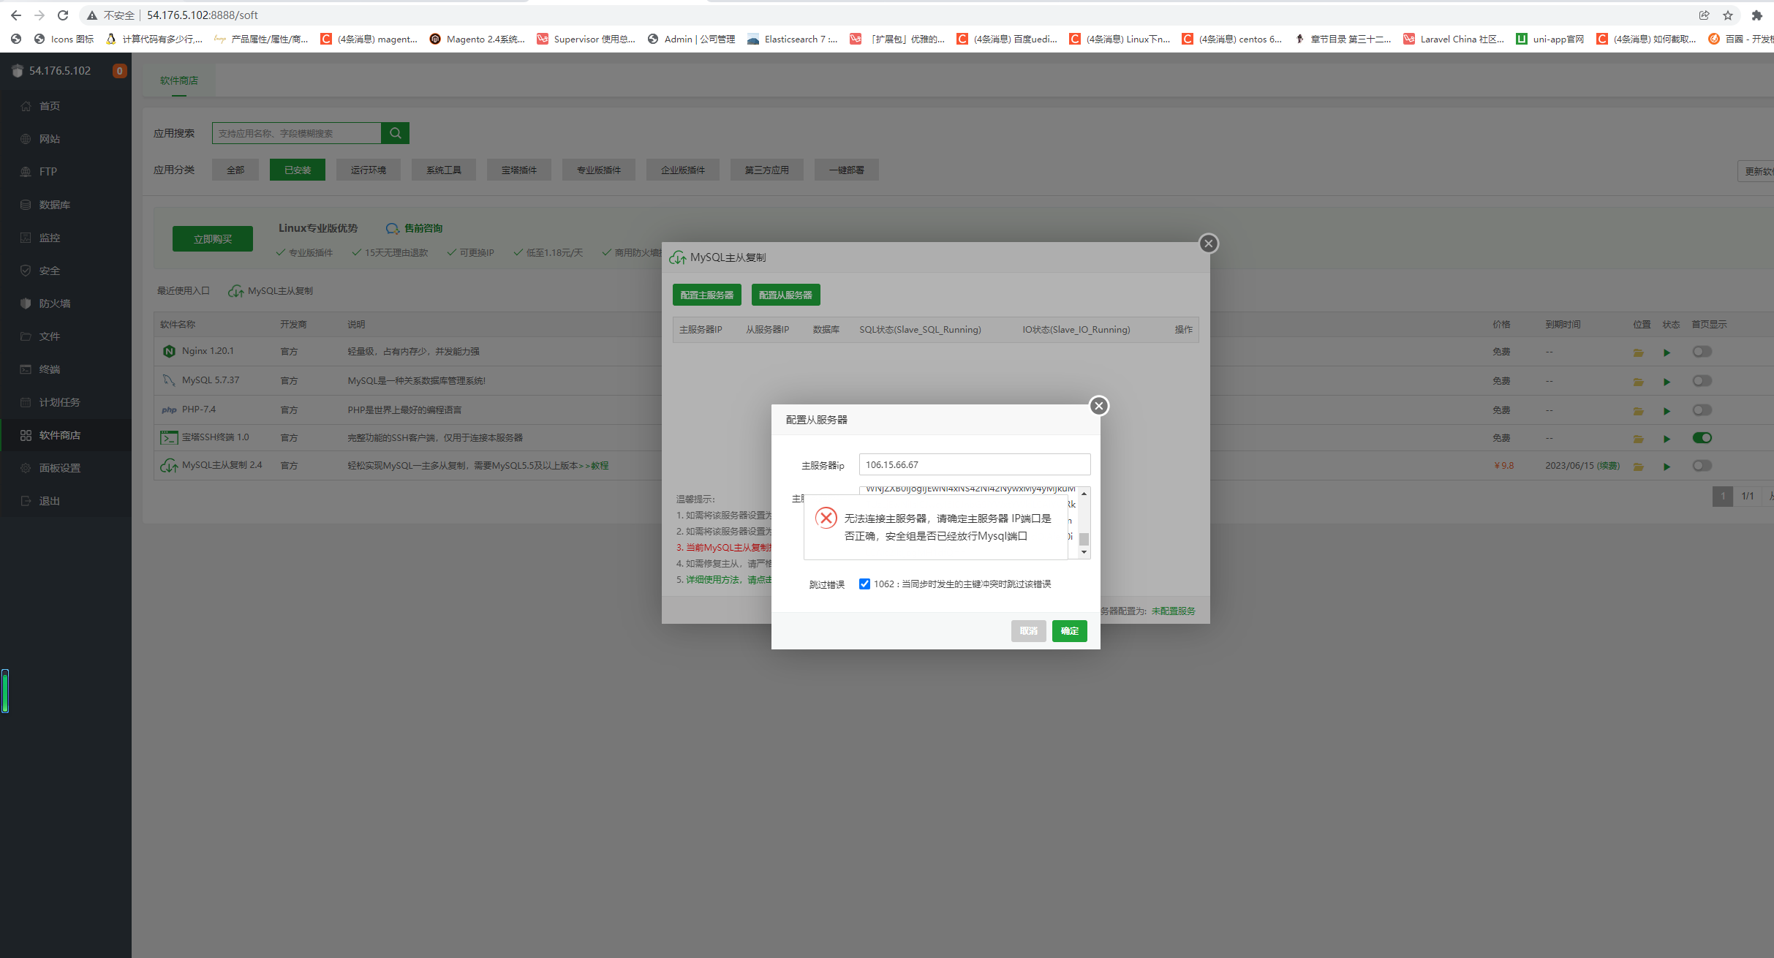Image resolution: width=1774 pixels, height=958 pixels.
Task: Click the Nginx 1.20.1 software name
Action: 208,351
